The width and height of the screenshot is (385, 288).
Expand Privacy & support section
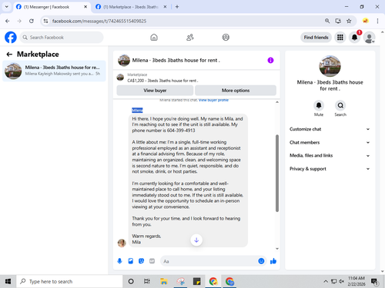point(330,169)
